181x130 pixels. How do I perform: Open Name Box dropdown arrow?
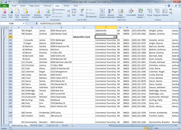click(x=24, y=23)
